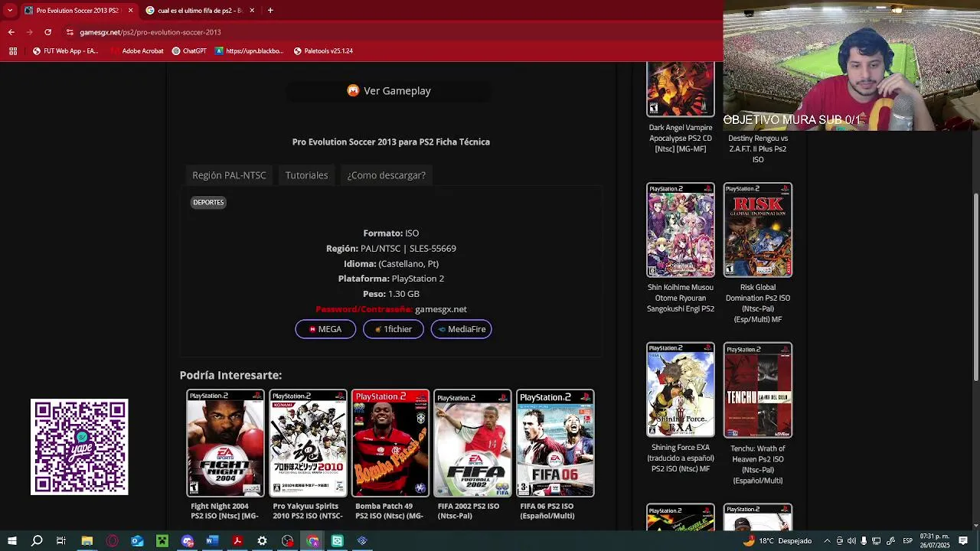Open volume control in system tray
Image resolution: width=980 pixels, height=551 pixels.
(851, 541)
